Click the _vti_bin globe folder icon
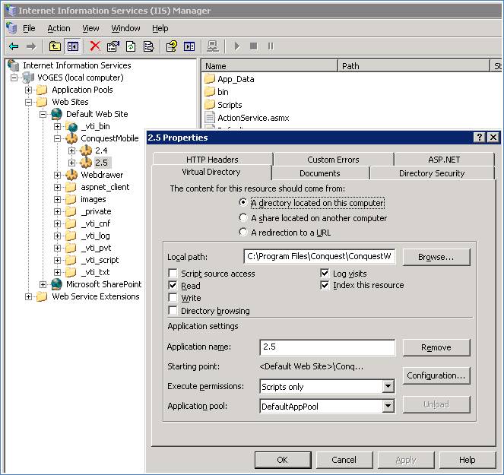The width and height of the screenshot is (504, 475). [x=71, y=126]
